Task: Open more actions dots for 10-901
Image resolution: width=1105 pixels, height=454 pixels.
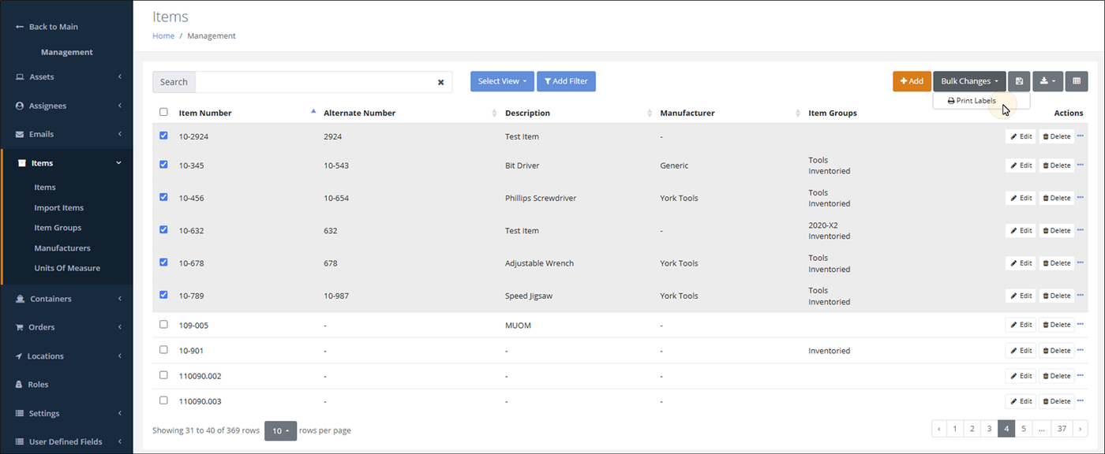Action: [1081, 350]
